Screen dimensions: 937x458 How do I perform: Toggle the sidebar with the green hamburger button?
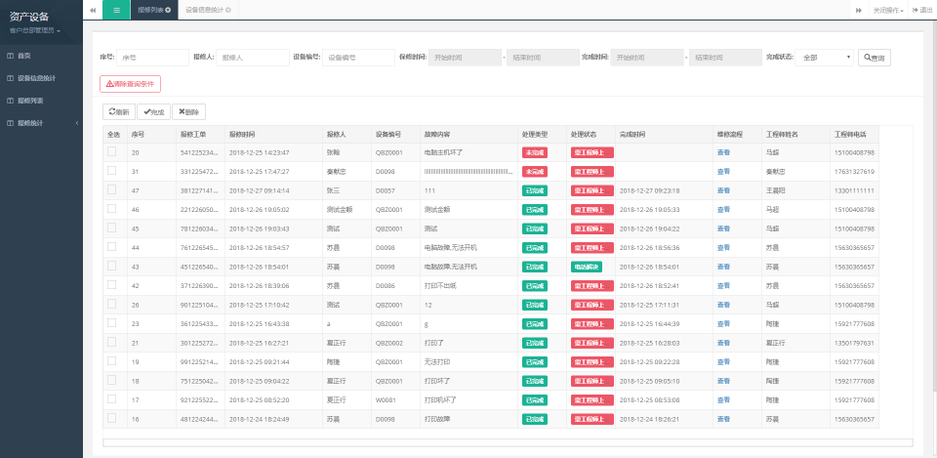[x=116, y=10]
